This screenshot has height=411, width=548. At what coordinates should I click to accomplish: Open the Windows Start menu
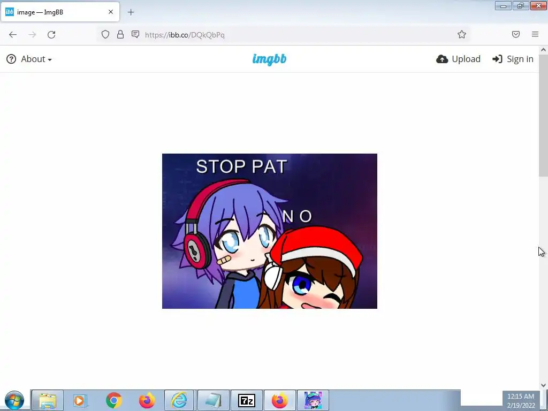(x=14, y=400)
